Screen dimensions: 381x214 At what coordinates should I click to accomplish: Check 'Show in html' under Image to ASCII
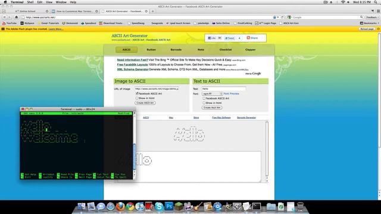point(137,98)
